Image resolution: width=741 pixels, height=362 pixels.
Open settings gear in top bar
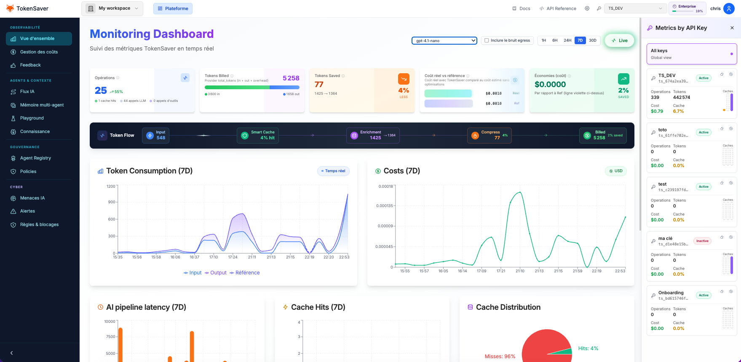(x=587, y=8)
